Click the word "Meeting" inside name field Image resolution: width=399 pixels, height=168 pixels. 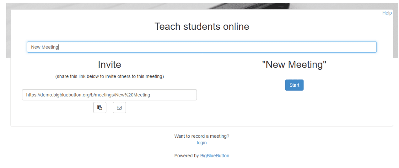50,47
